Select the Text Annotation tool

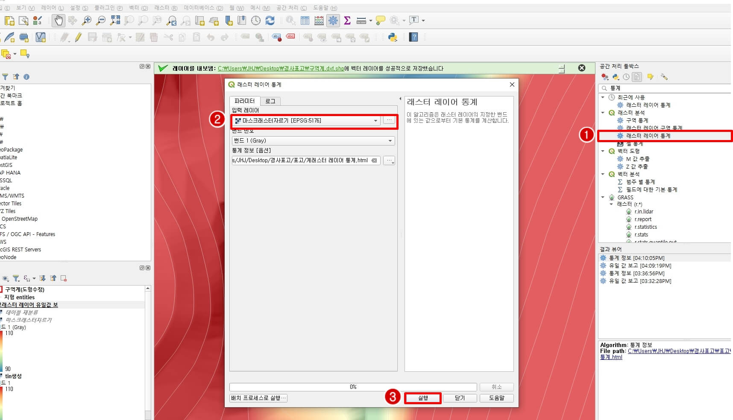coord(414,20)
